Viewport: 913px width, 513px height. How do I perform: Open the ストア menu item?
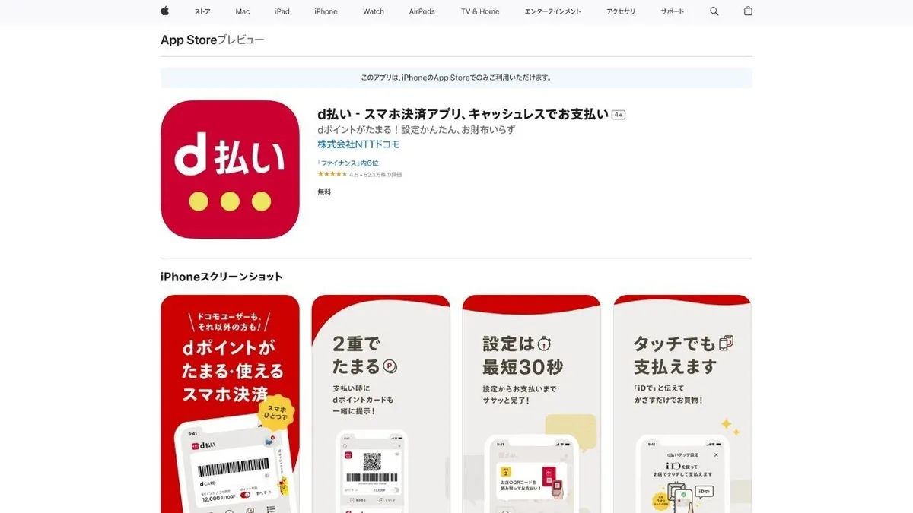point(202,11)
